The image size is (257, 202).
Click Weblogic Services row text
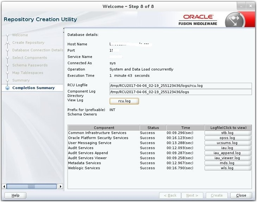pos(84,168)
